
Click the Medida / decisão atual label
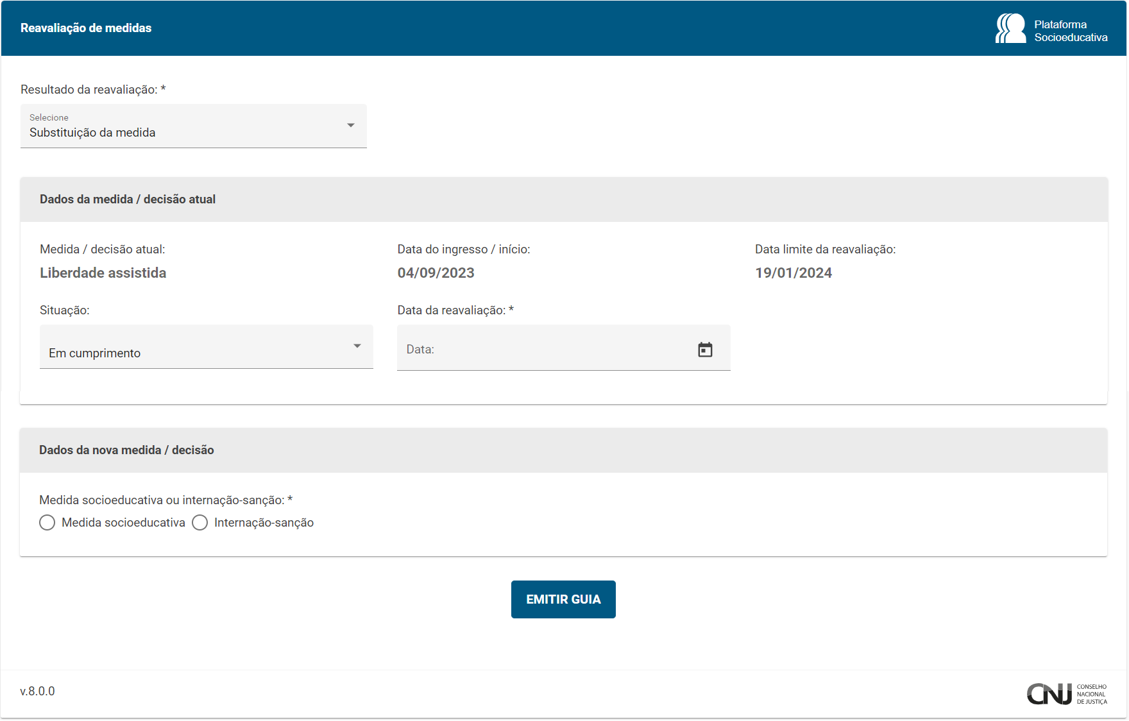[103, 250]
